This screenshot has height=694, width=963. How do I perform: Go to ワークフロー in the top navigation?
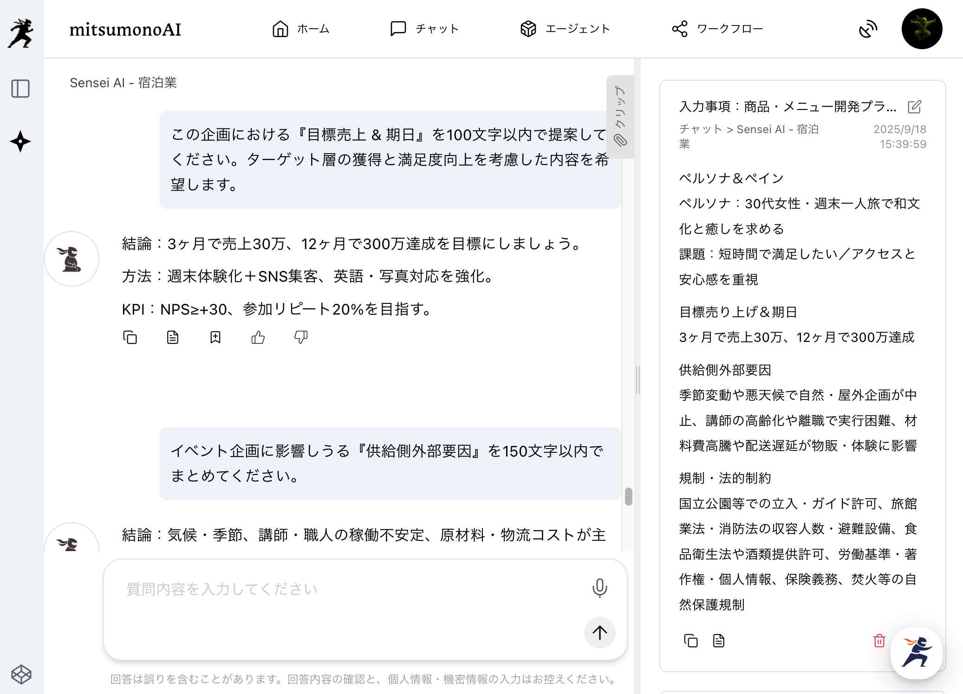click(718, 29)
